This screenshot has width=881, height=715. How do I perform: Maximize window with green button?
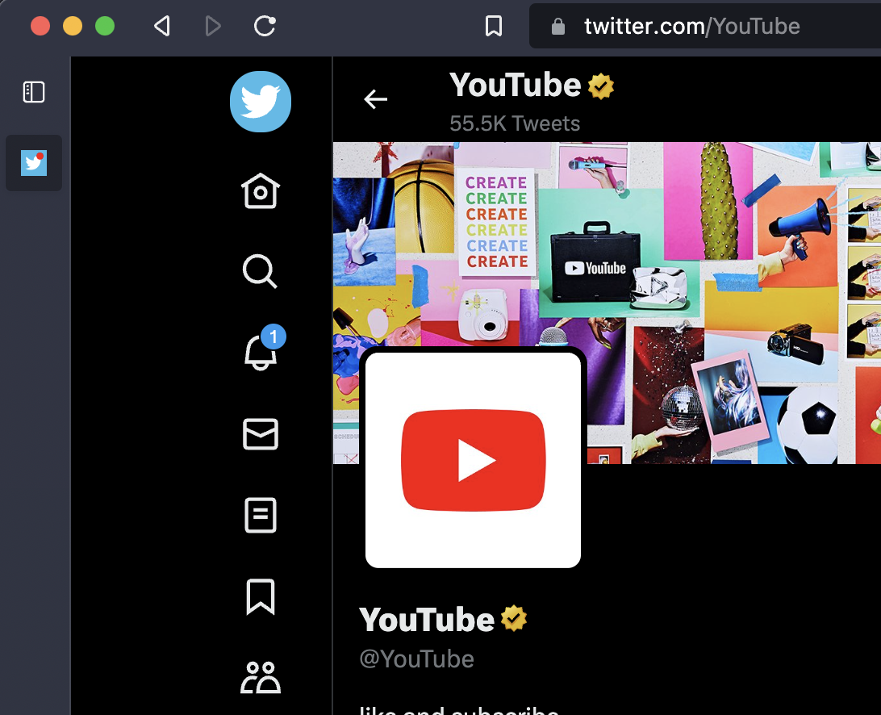tap(105, 26)
